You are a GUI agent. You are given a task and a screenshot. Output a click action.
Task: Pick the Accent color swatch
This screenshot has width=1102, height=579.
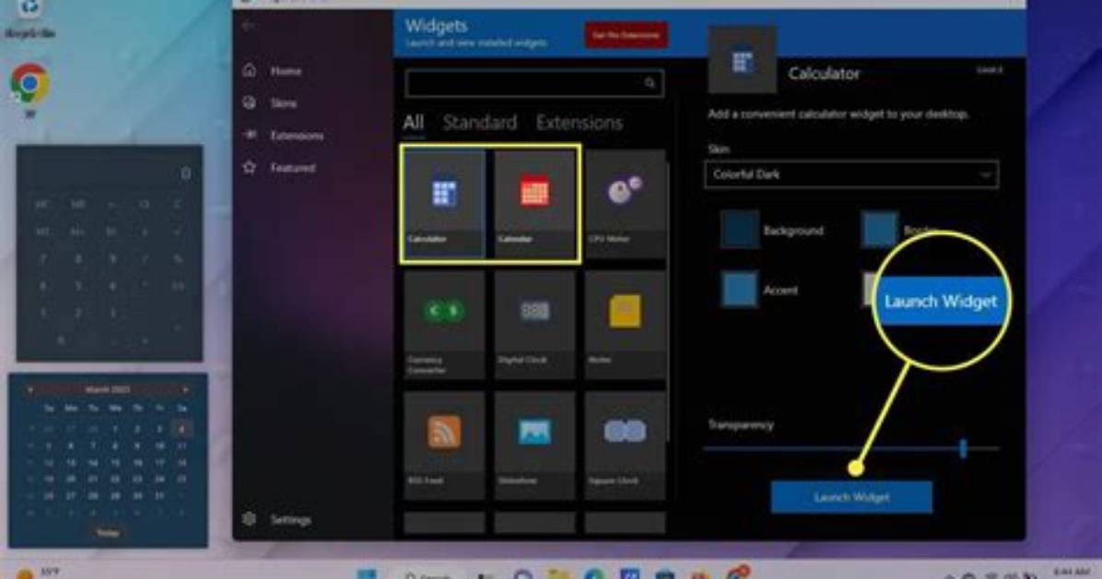pos(739,289)
